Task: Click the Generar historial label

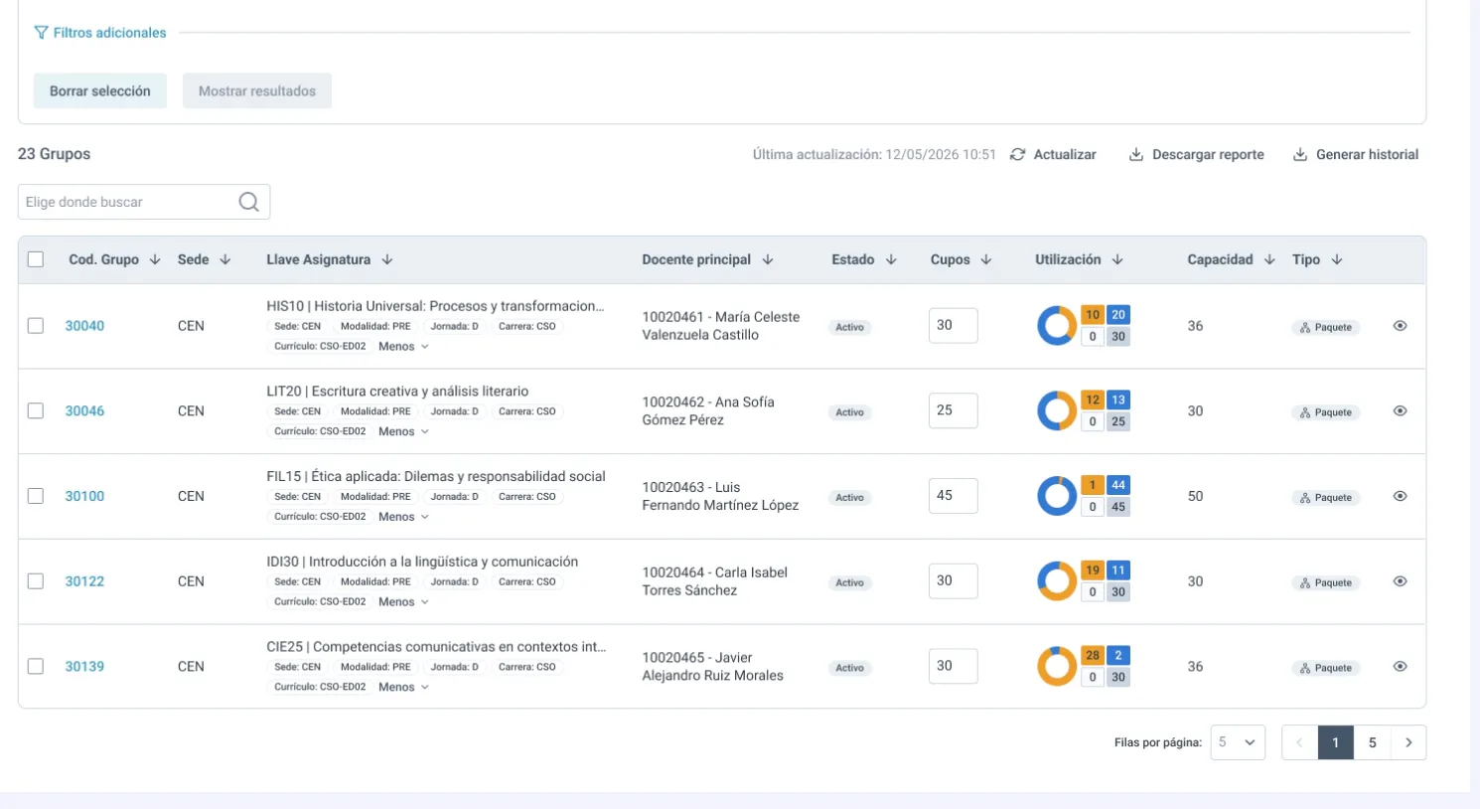Action: [x=1367, y=154]
